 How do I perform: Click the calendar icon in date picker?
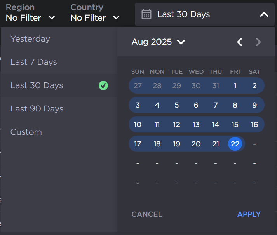click(146, 15)
